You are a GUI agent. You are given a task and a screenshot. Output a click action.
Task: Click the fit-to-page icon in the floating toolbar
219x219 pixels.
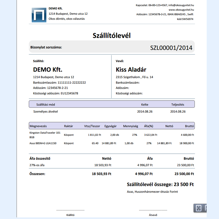click(199, 208)
